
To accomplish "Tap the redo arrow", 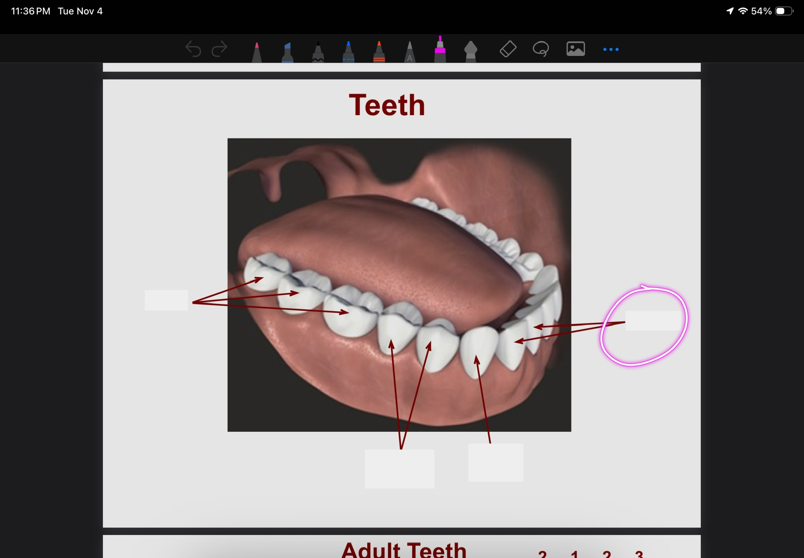I will click(219, 49).
